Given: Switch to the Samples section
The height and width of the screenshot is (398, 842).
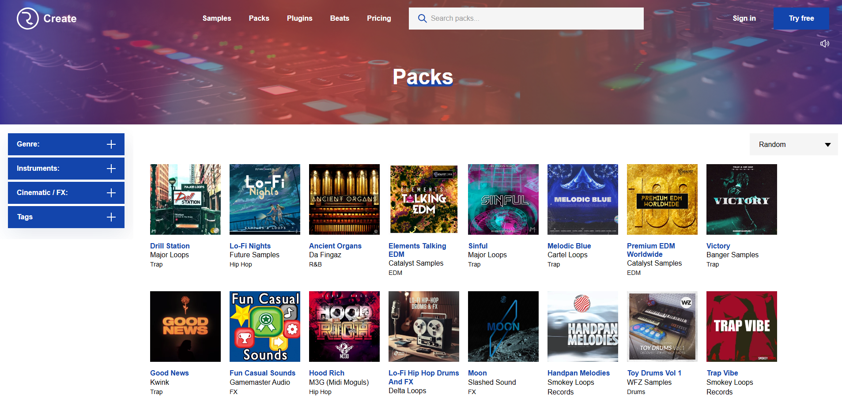Looking at the screenshot, I should click(216, 18).
